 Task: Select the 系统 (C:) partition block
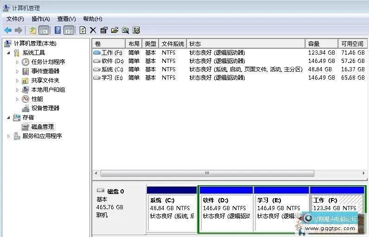[172, 209]
